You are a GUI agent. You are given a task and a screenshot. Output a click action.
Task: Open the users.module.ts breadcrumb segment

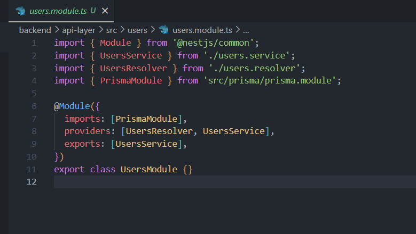coord(202,30)
